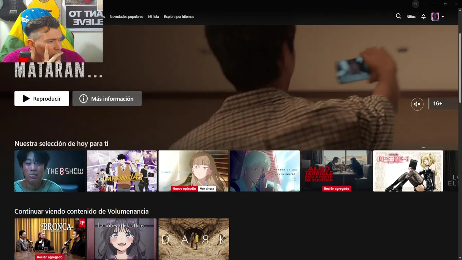Open the Bronca podcast thumbnail
The height and width of the screenshot is (260, 462).
click(50, 239)
